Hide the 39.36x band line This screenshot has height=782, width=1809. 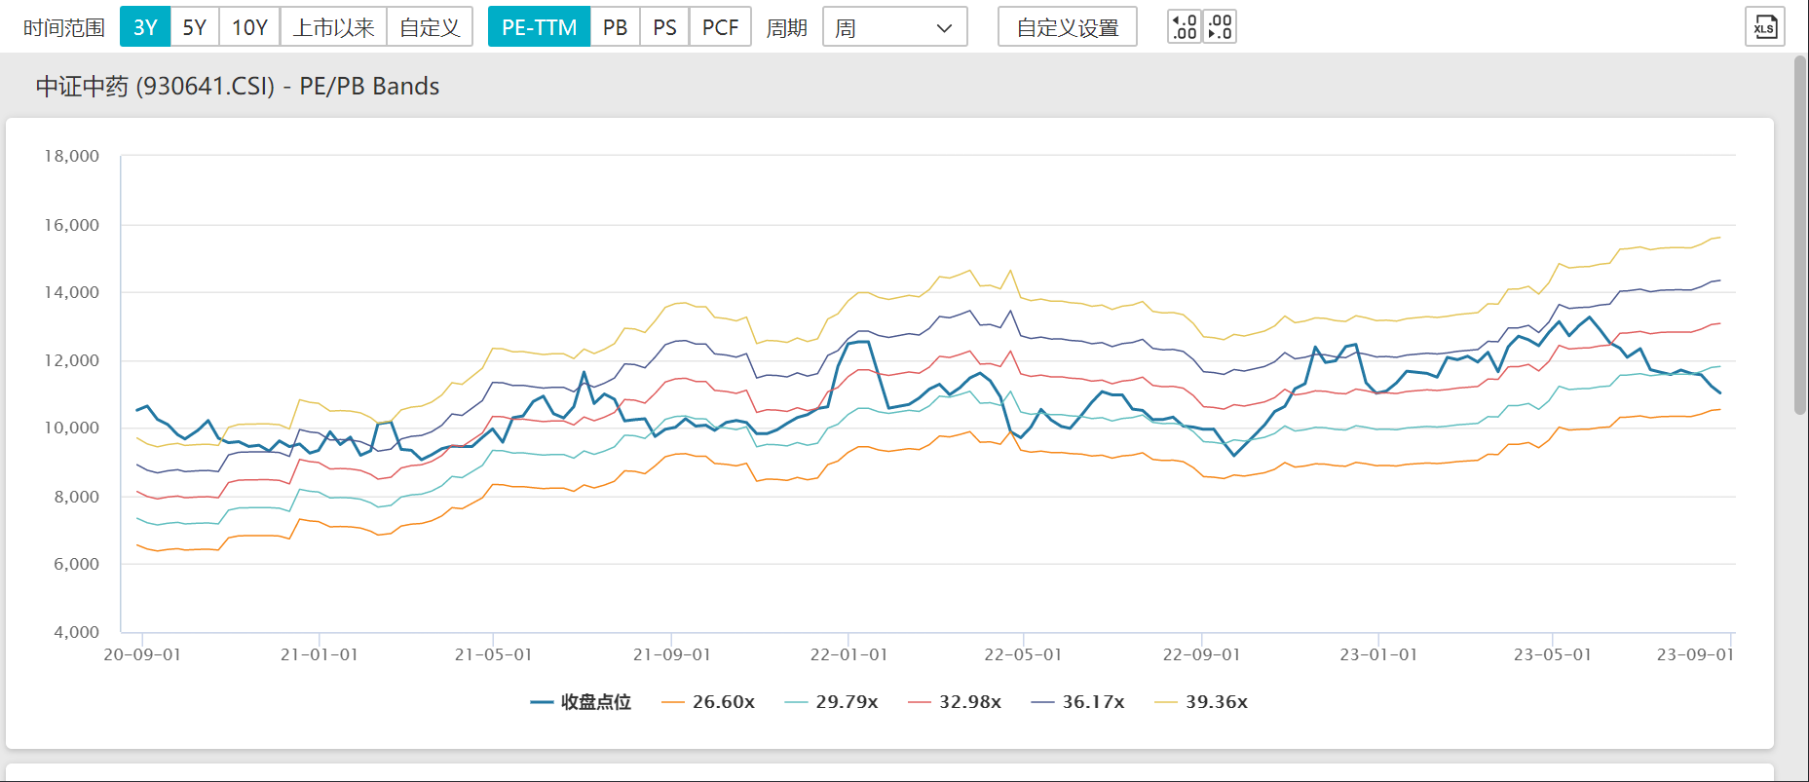click(x=1201, y=702)
